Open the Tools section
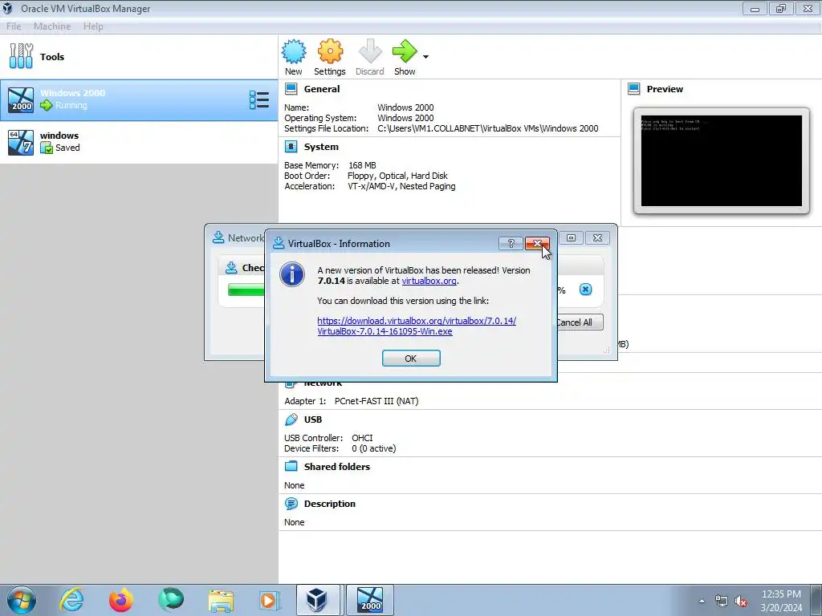Image resolution: width=822 pixels, height=616 pixels. pyautogui.click(x=139, y=57)
